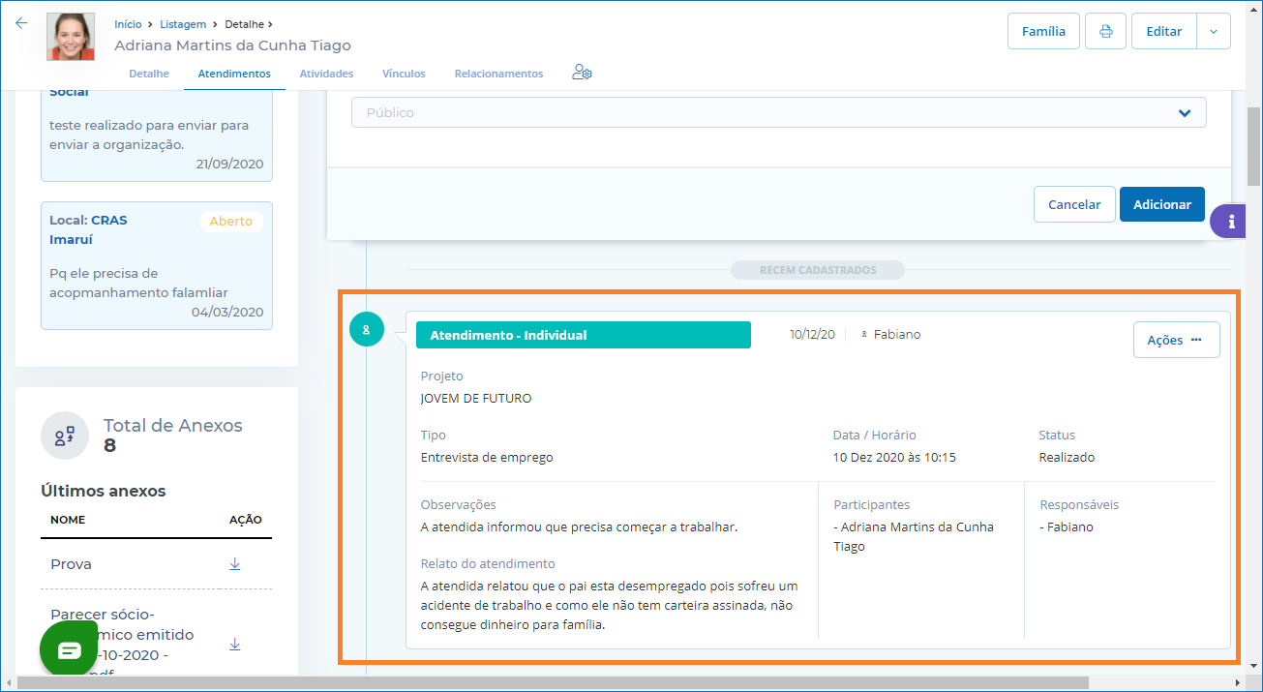This screenshot has width=1263, height=692.
Task: Open the Ações menu
Action: pos(1176,340)
